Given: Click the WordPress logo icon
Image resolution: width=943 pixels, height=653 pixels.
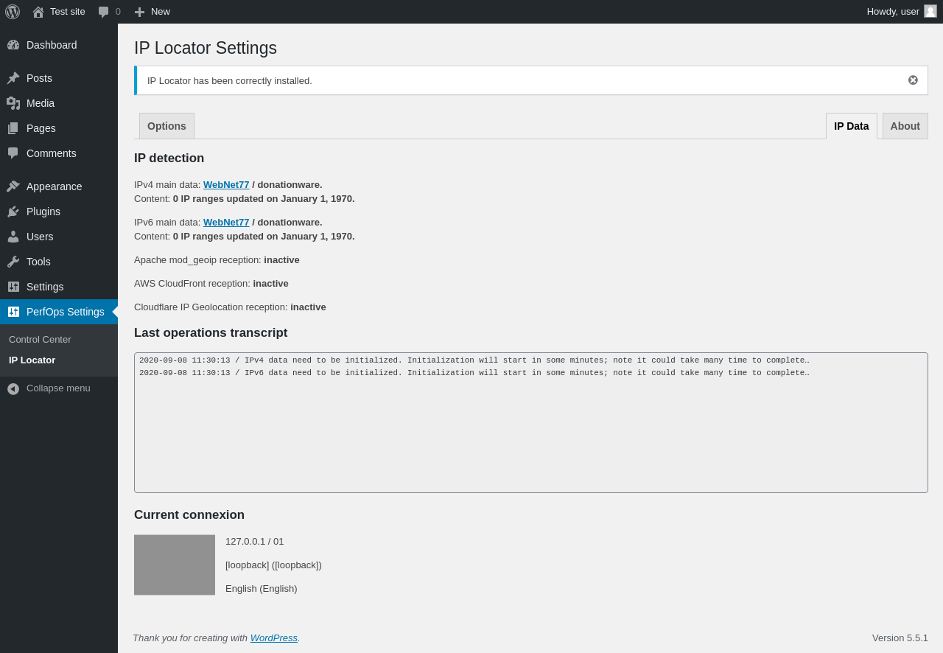Looking at the screenshot, I should (13, 12).
